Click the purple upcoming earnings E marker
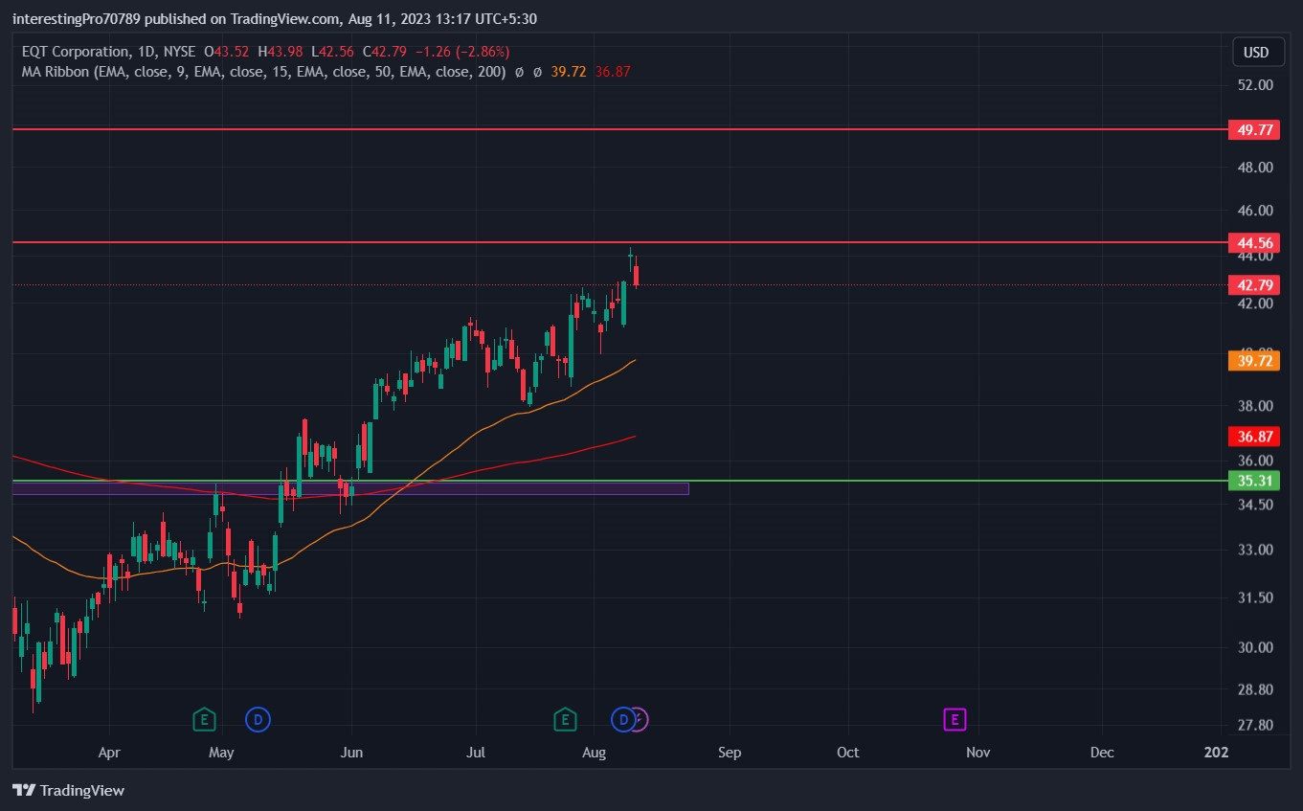The width and height of the screenshot is (1303, 811). pos(955,719)
